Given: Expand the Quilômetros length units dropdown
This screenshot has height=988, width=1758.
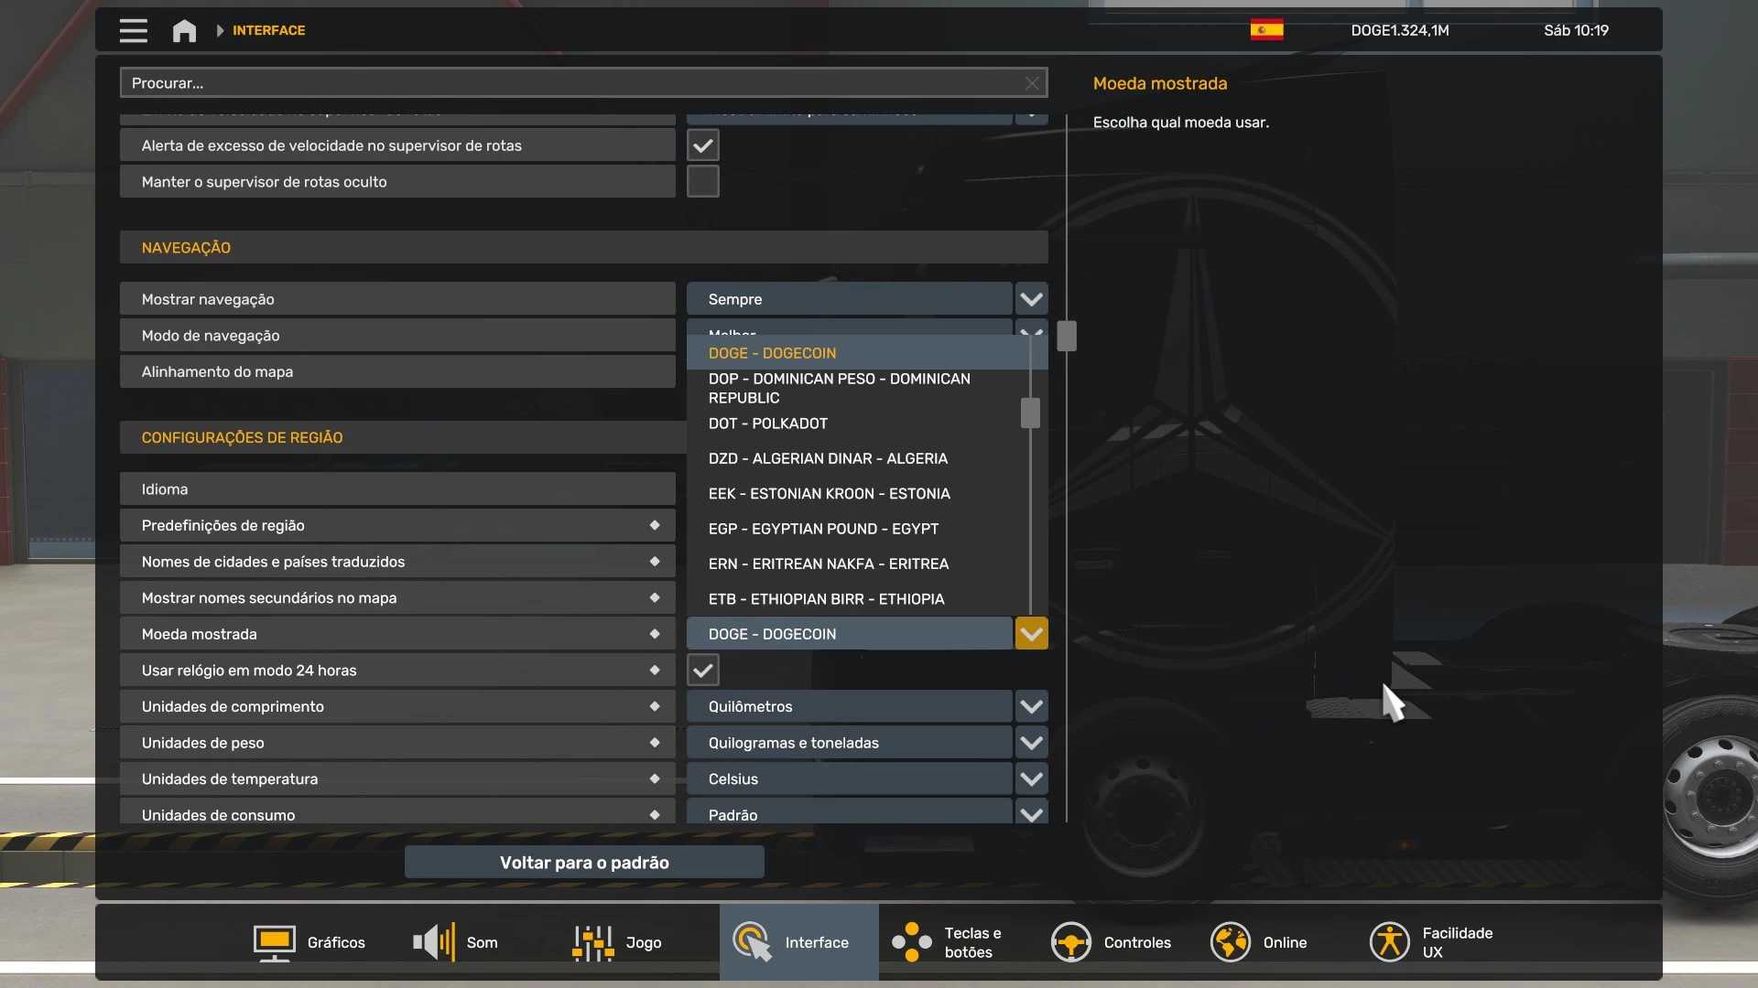Looking at the screenshot, I should (x=1031, y=706).
